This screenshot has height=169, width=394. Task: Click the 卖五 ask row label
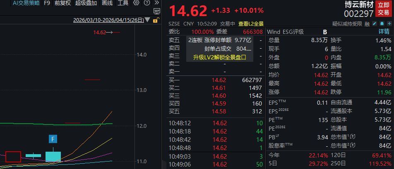174,40
